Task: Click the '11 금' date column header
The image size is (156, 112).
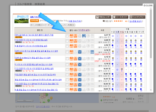Action: point(113,32)
